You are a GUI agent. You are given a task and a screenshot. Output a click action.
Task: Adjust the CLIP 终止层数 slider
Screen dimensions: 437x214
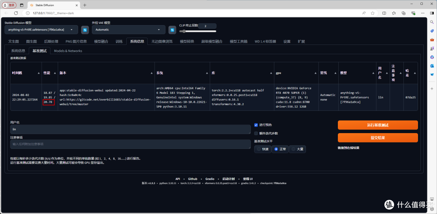pos(197,31)
